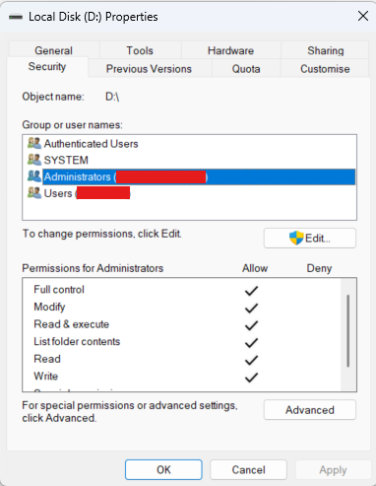Click the Full control permission label

[59, 290]
